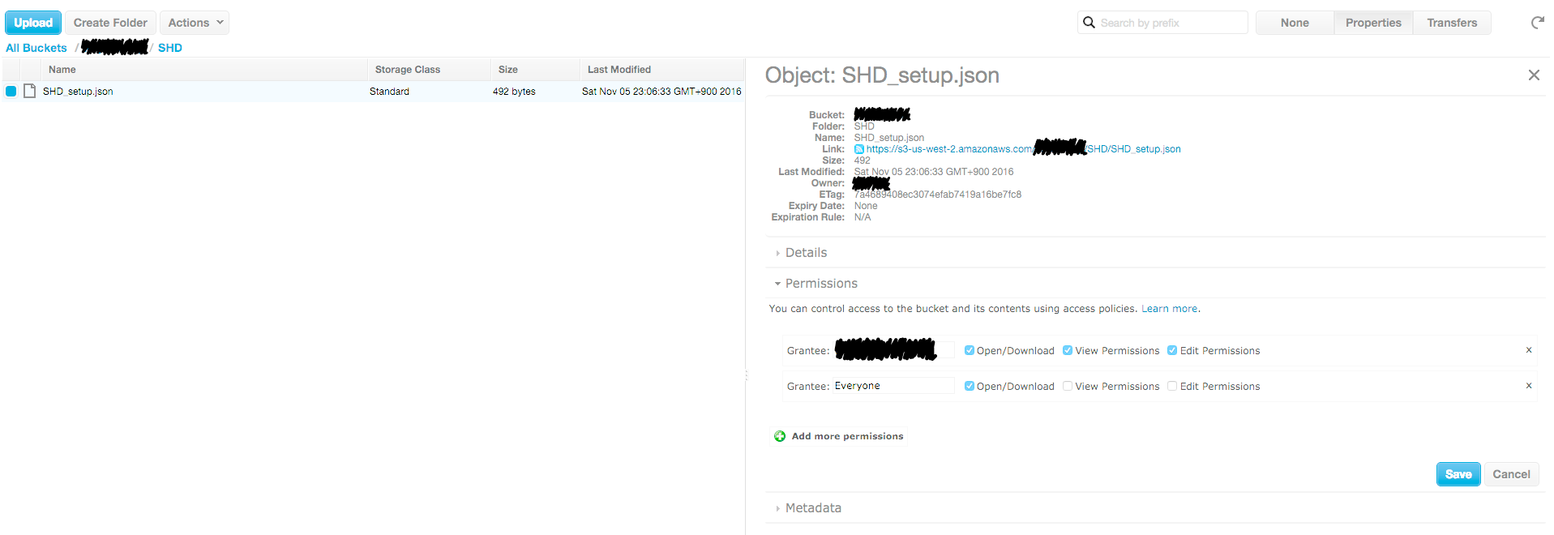Switch to the None view tab

1295,23
